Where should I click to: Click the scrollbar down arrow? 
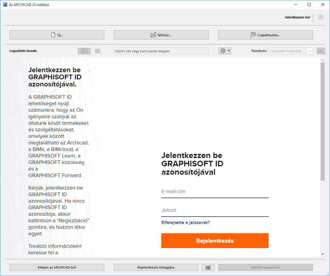323,254
